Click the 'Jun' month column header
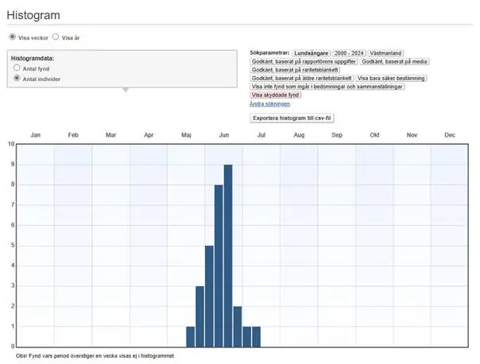480x364 pixels. click(224, 135)
